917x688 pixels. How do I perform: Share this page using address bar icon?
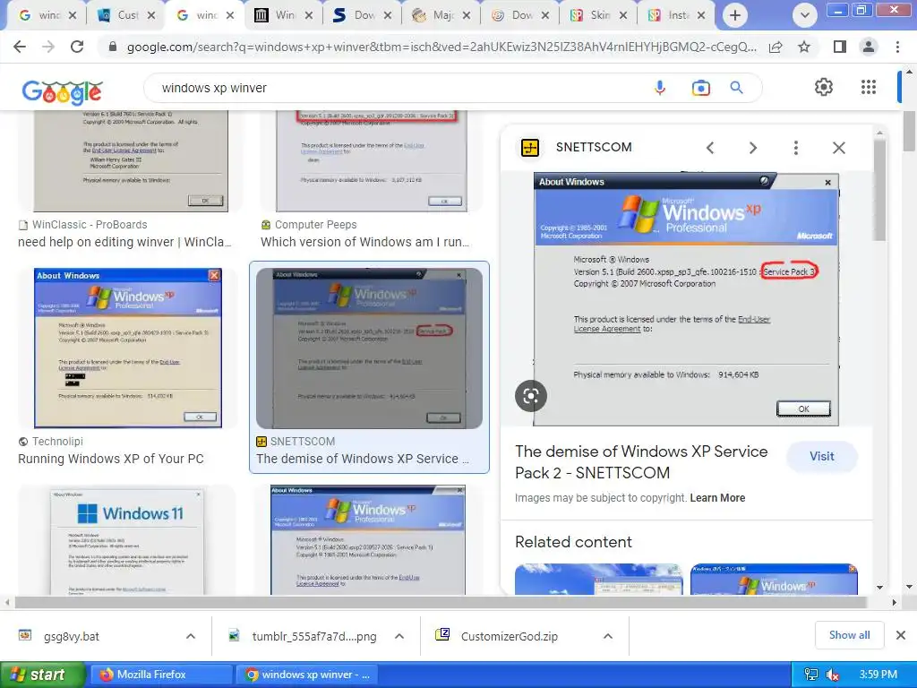click(776, 47)
